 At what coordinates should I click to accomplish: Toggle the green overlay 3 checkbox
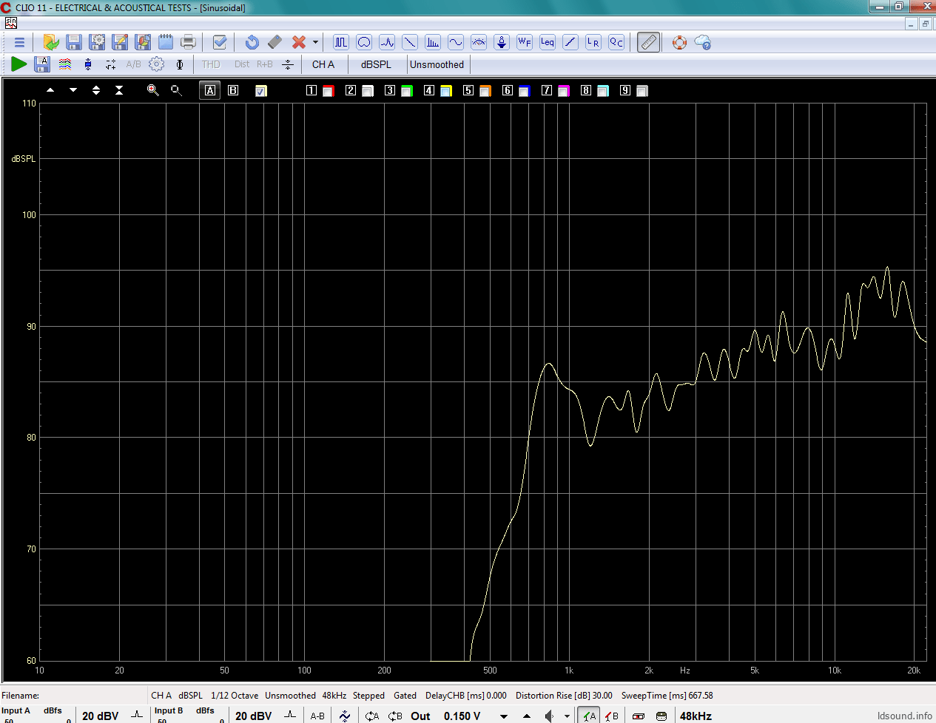406,91
